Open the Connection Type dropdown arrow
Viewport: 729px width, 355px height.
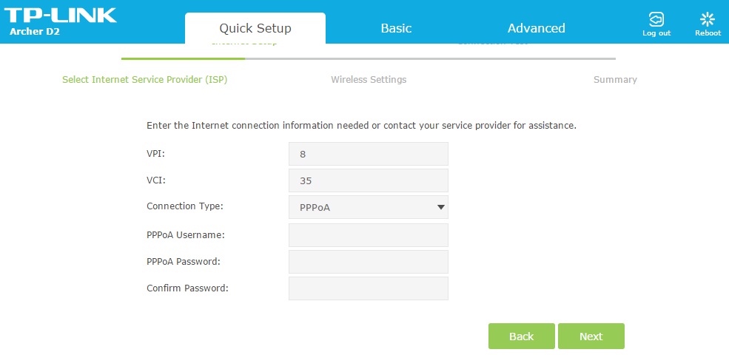pyautogui.click(x=441, y=207)
